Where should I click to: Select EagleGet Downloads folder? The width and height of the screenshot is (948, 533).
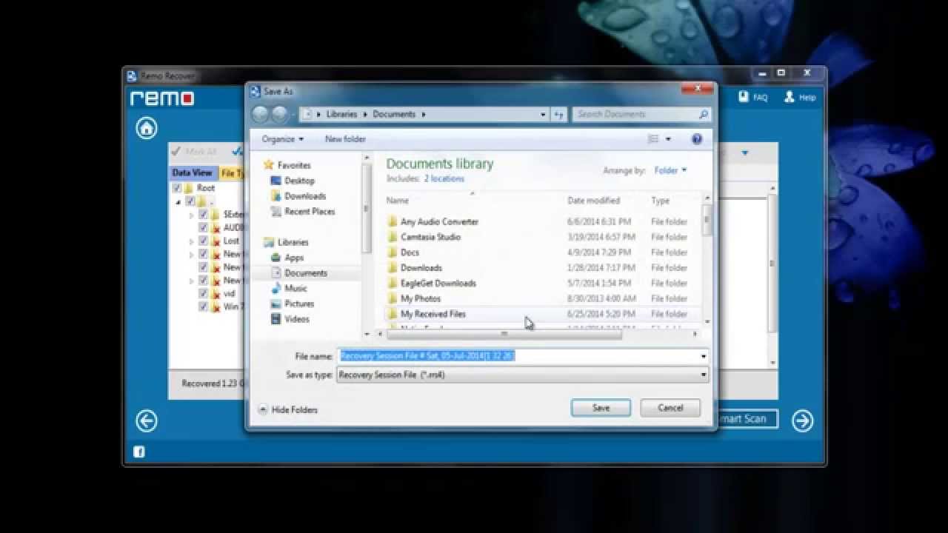[x=431, y=283]
